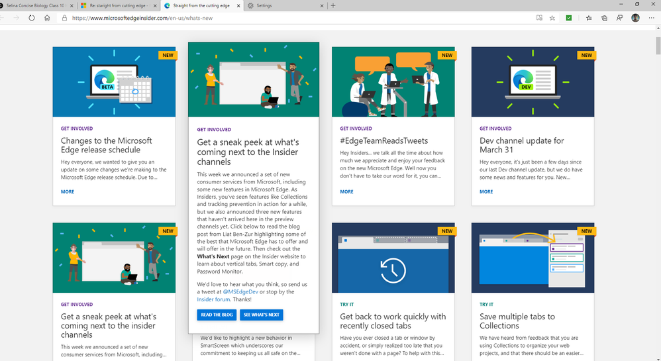Click NEW badge on Edge DEV card

point(586,55)
